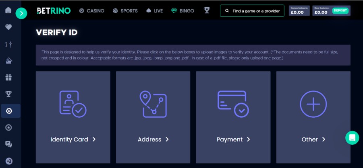The height and width of the screenshot is (168, 363).
Task: Open the deposit card icon in sidebar
Action: pyautogui.click(x=8, y=61)
